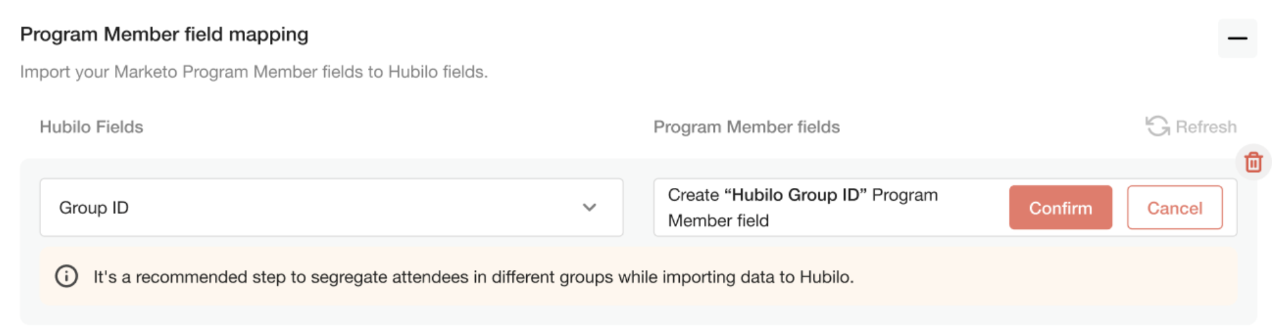Viewport: 1272px width, 330px height.
Task: Confirm creating the Hubilo Group ID field
Action: 1060,207
